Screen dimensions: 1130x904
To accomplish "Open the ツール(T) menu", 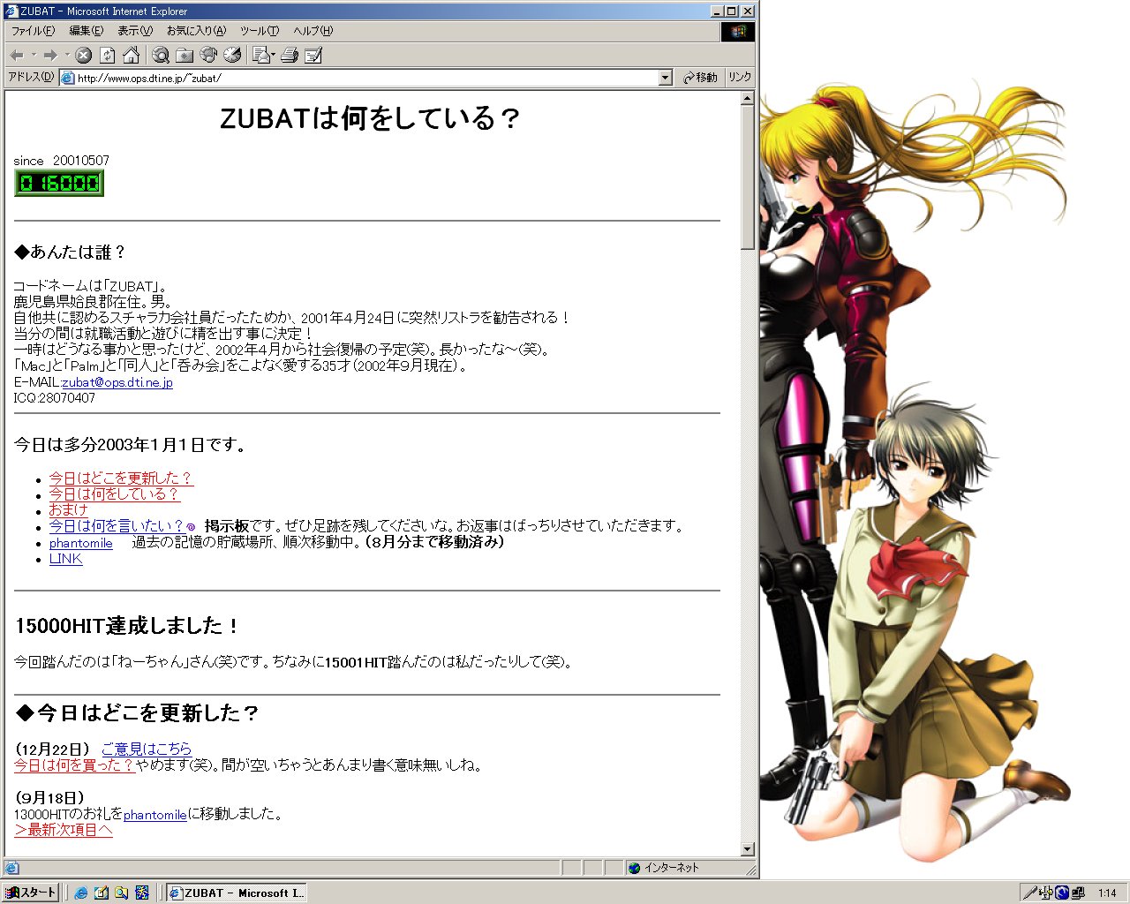I will (260, 31).
